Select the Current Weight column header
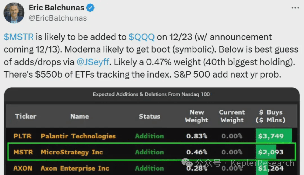This screenshot has width=304, height=175. (x=232, y=116)
